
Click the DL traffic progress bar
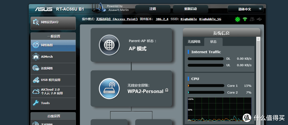(x=206, y=59)
